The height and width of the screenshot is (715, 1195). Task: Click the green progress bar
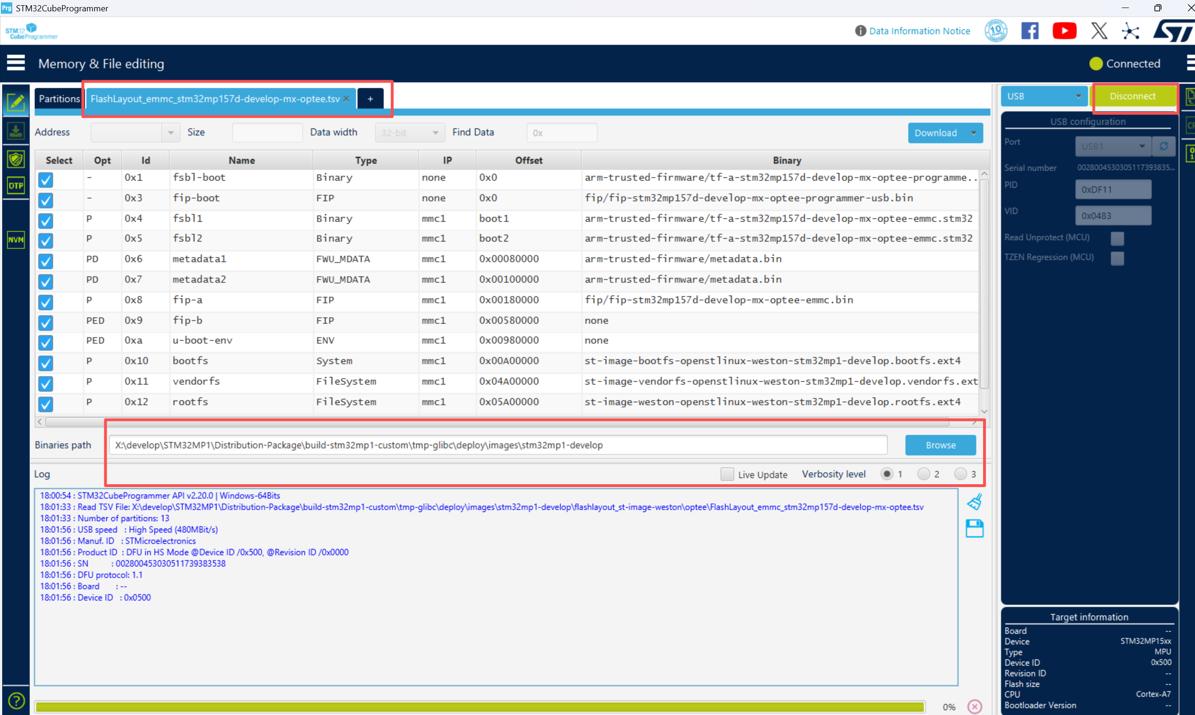[479, 707]
